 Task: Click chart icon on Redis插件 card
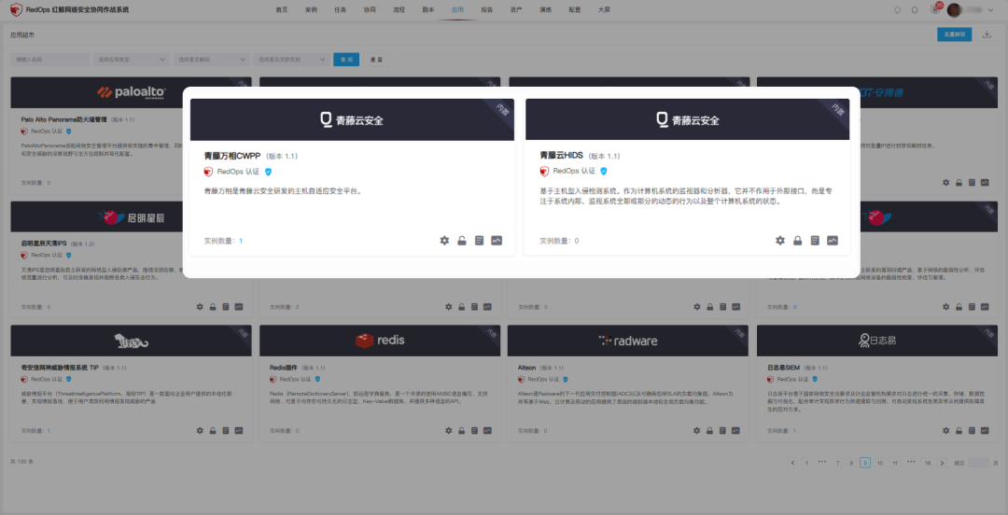coord(487,430)
